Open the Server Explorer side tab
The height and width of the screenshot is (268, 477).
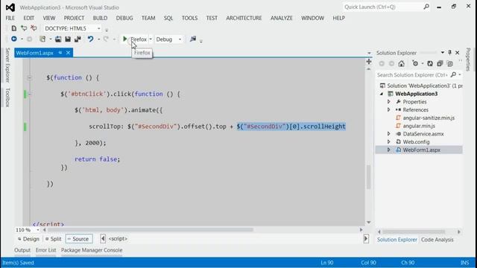click(x=7, y=65)
